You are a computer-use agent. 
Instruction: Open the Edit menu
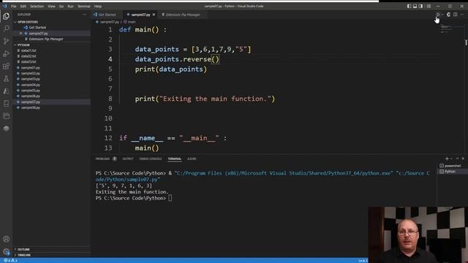click(23, 7)
